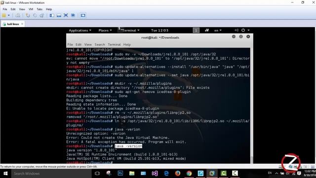Click the VMware power/suspend toolbar icon
Image resolution: width=316 pixels, height=178 pixels.
pos(4,15)
